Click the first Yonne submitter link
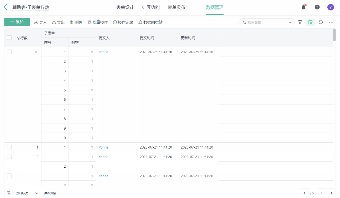The width and height of the screenshot is (340, 198). pos(104,52)
